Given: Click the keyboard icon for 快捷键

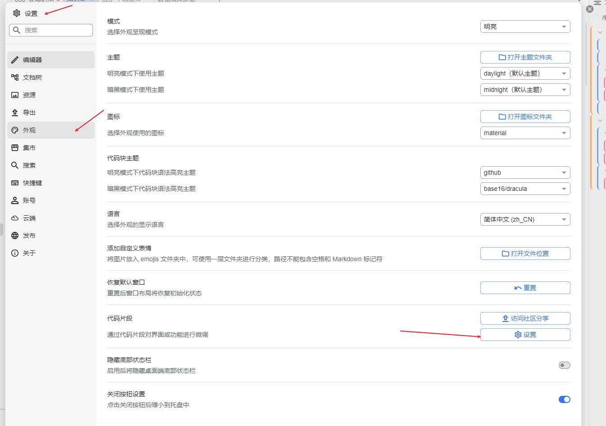Looking at the screenshot, I should pos(15,183).
